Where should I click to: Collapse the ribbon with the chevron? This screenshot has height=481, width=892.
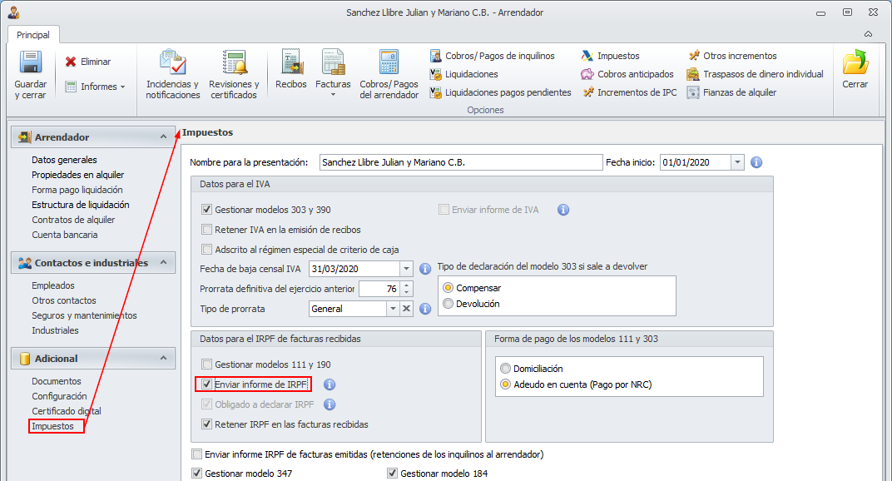click(x=868, y=34)
